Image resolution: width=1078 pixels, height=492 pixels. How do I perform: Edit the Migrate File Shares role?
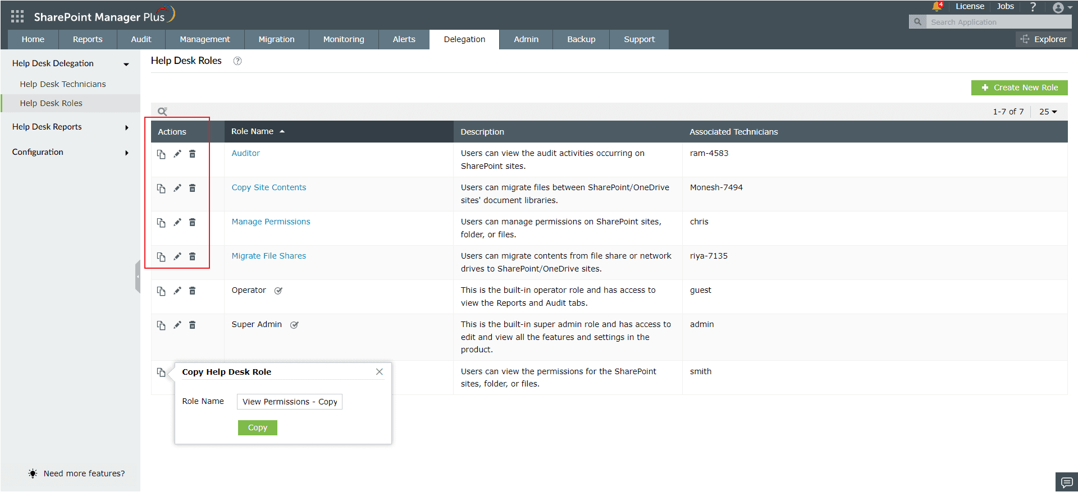pos(177,256)
